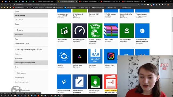
Task: Click the 7-Zip File Manager title
Action: 111,15
